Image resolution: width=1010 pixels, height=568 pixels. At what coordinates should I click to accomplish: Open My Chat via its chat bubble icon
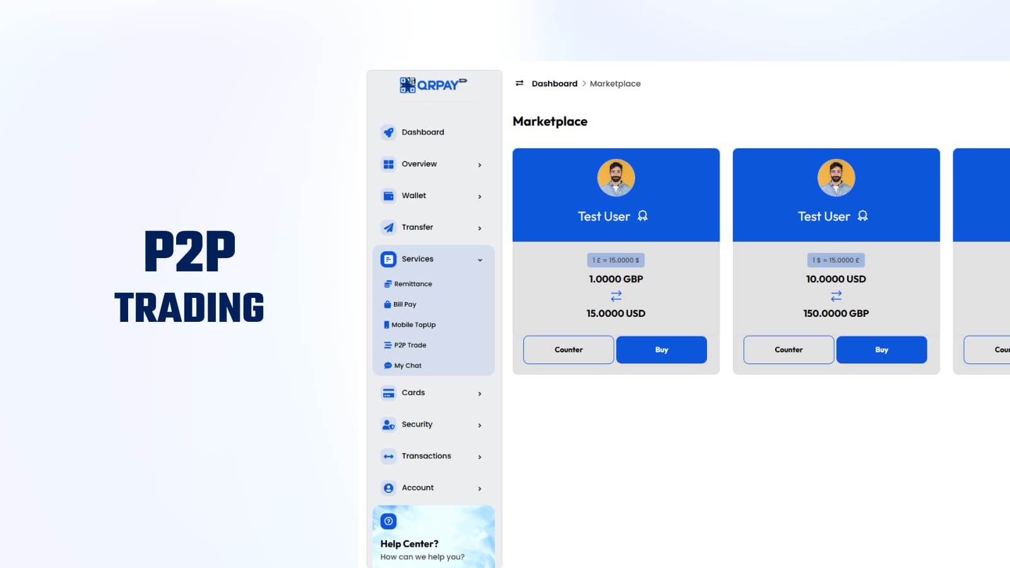pyautogui.click(x=387, y=365)
